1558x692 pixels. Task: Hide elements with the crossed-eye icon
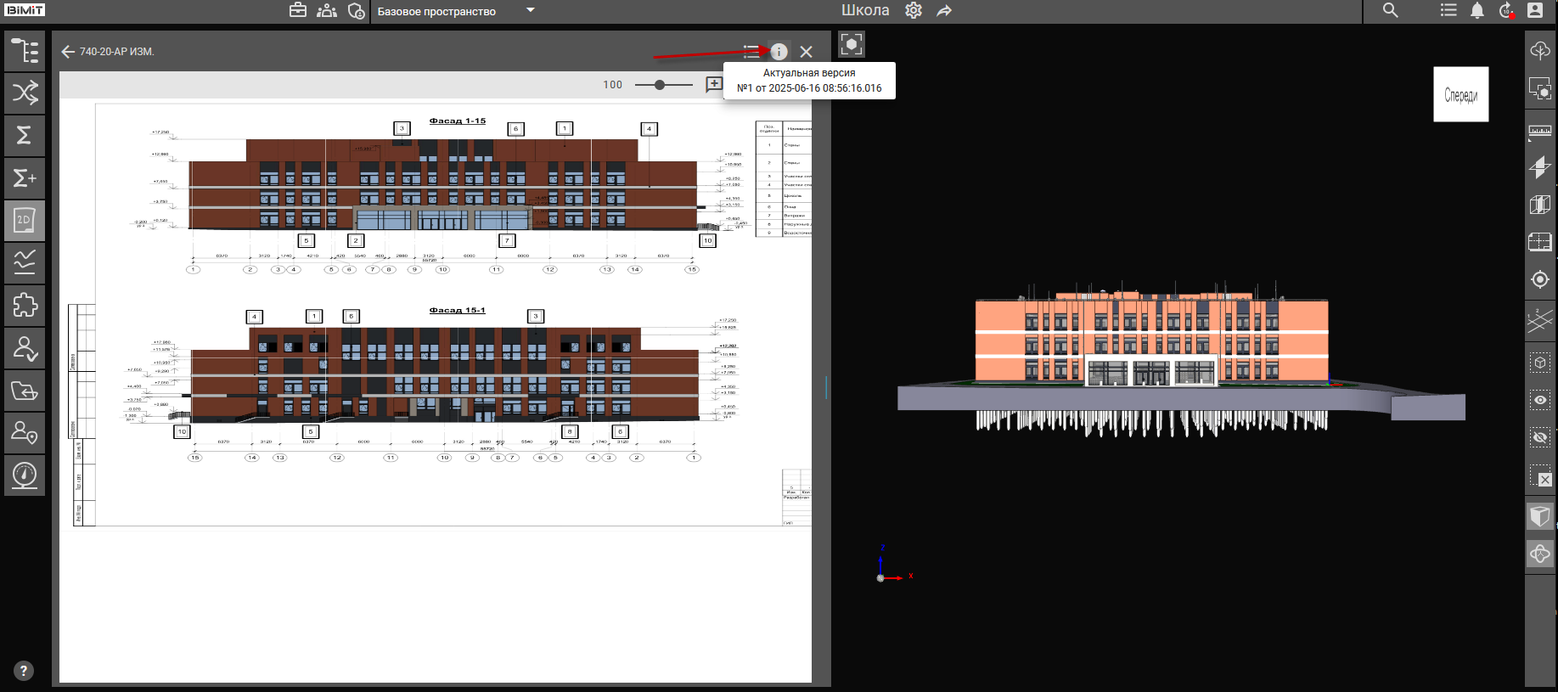(x=1539, y=437)
